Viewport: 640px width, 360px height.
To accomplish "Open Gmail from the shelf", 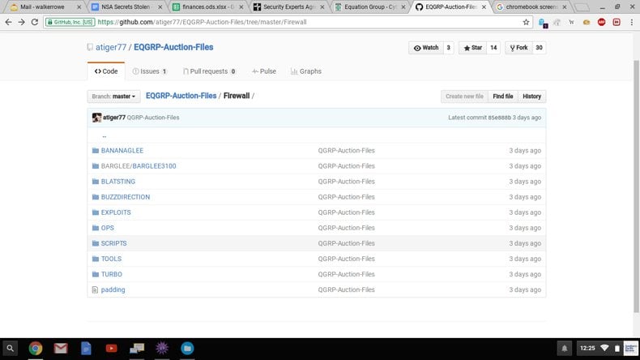I will 61,349.
